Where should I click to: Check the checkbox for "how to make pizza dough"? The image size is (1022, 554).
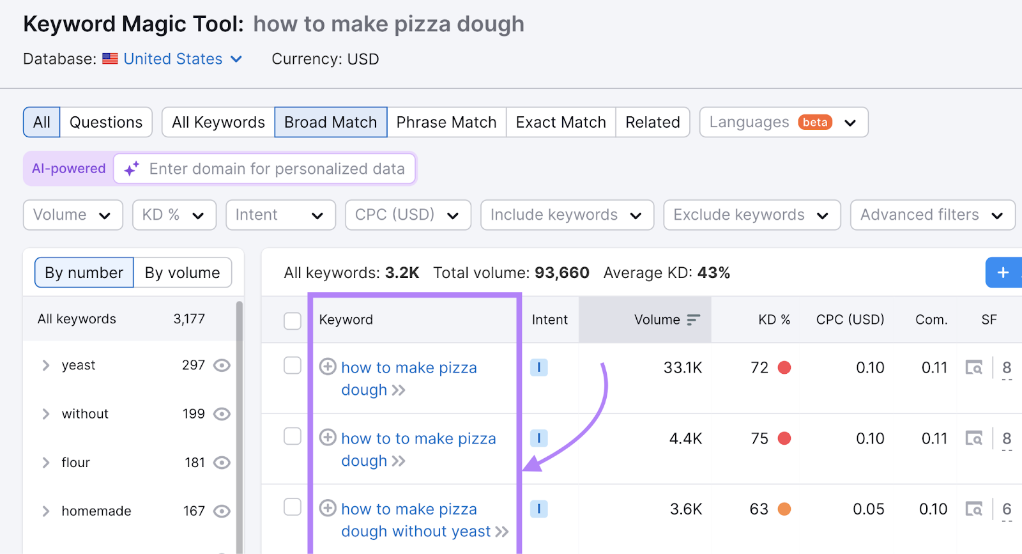click(x=293, y=365)
